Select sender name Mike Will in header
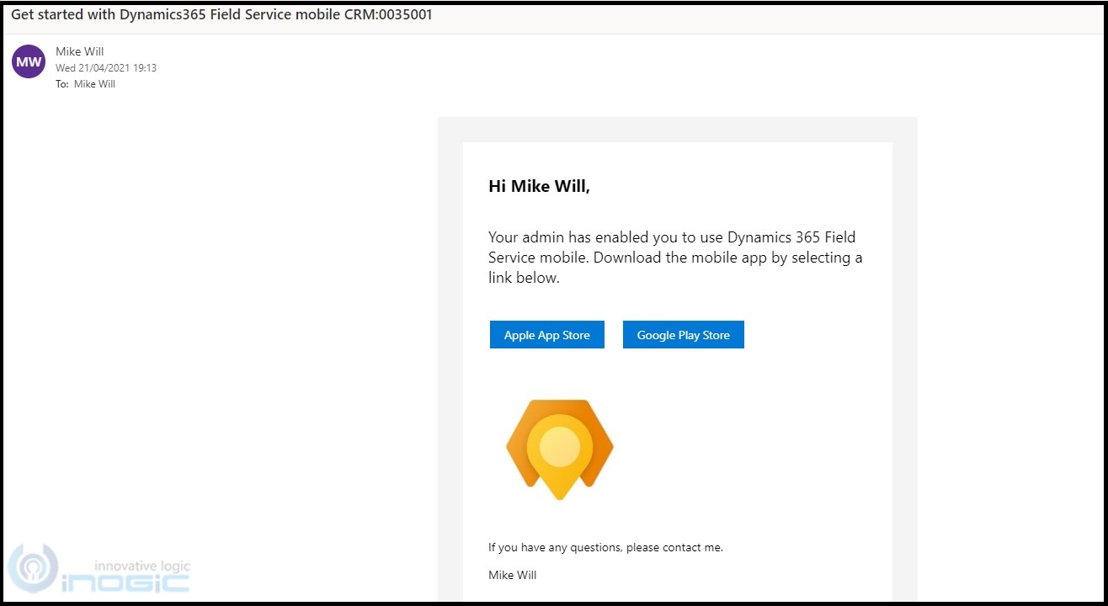 coord(80,51)
